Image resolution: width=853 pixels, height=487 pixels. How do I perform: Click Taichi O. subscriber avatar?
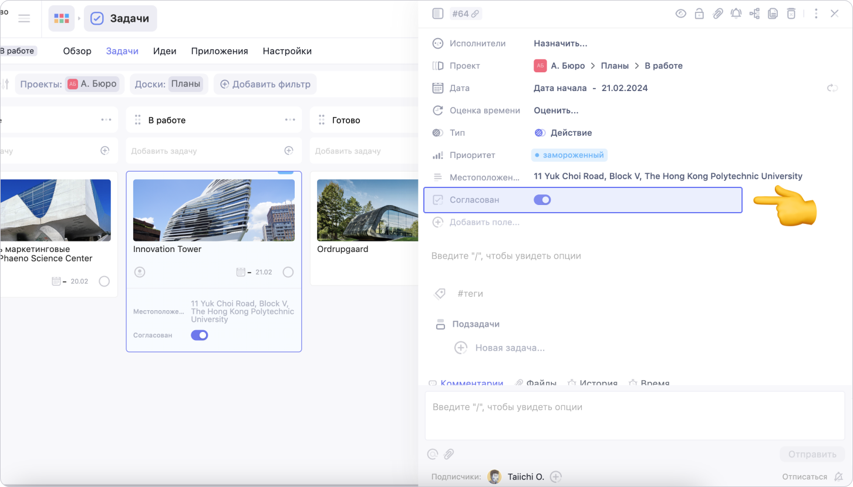point(495,476)
